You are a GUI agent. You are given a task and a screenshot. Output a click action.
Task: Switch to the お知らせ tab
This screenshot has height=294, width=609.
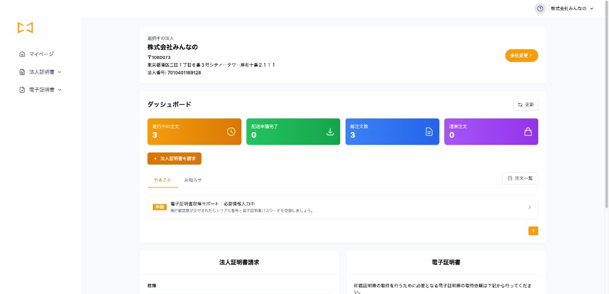193,180
